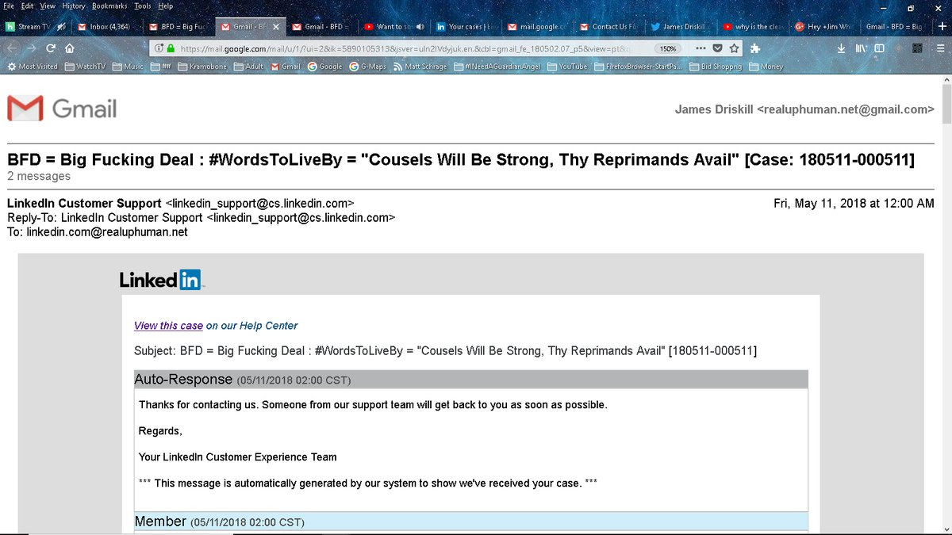Reset the 150% zoom level indicator
Screen dimensions: 952x535
click(666, 48)
